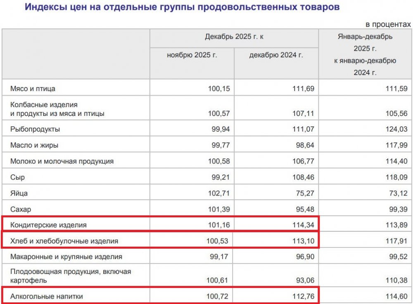Select the 'Мясо и птица' row label

tap(33, 88)
